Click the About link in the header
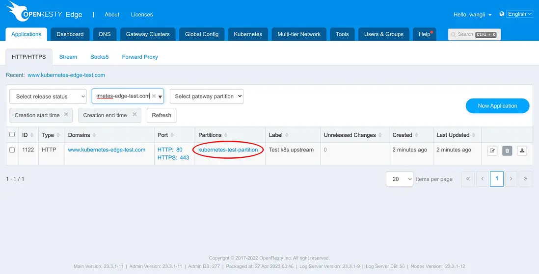 (x=112, y=14)
